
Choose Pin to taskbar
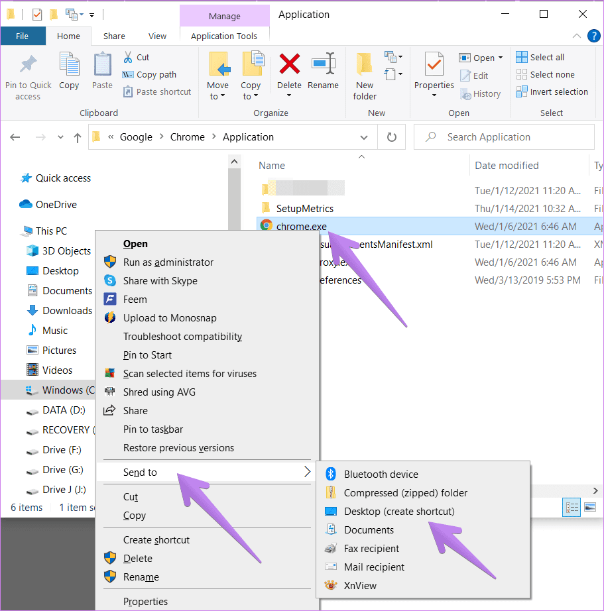point(208,429)
